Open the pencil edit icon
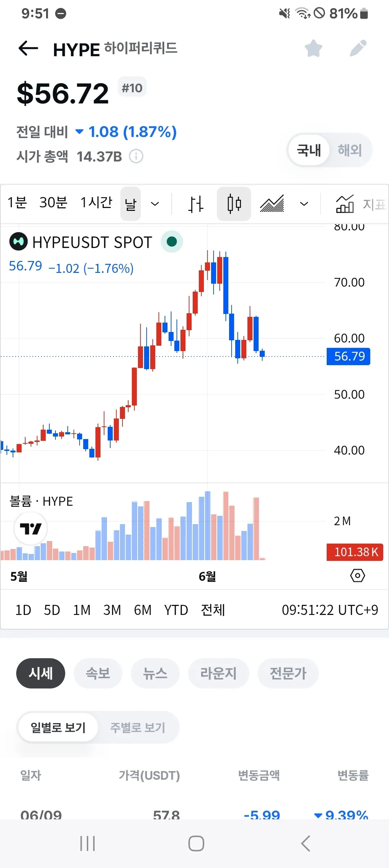 (x=358, y=48)
